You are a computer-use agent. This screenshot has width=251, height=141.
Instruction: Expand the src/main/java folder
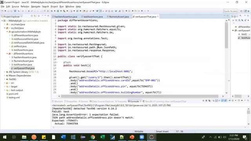(5, 24)
